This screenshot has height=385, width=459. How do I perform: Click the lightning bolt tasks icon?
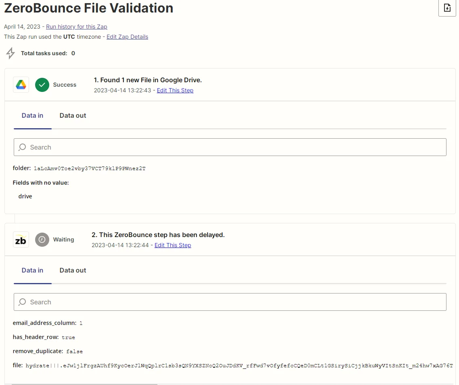(x=10, y=53)
